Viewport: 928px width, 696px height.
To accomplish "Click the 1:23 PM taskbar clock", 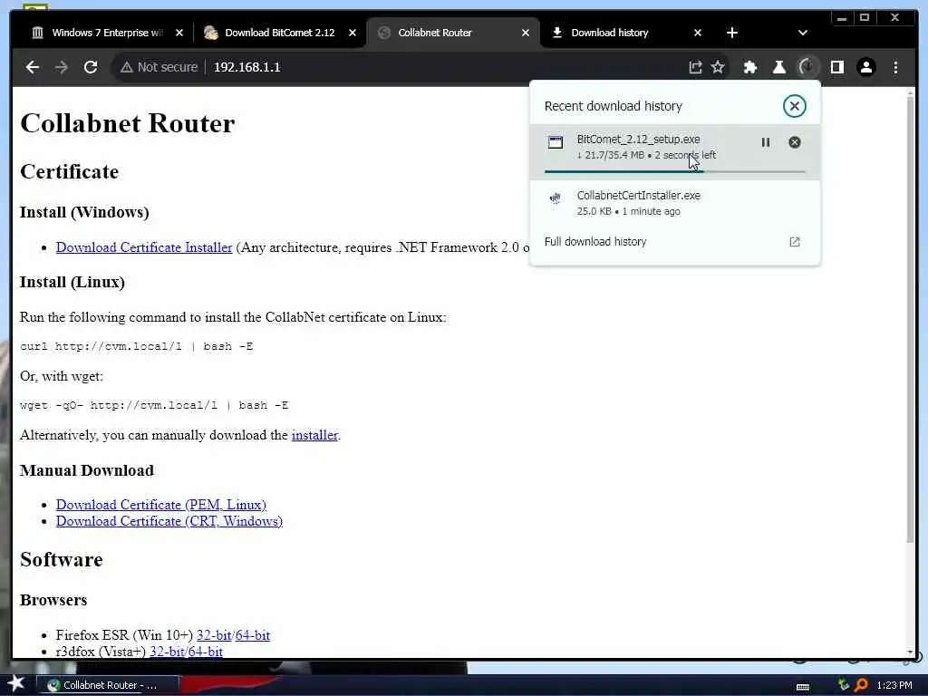I will (x=894, y=685).
